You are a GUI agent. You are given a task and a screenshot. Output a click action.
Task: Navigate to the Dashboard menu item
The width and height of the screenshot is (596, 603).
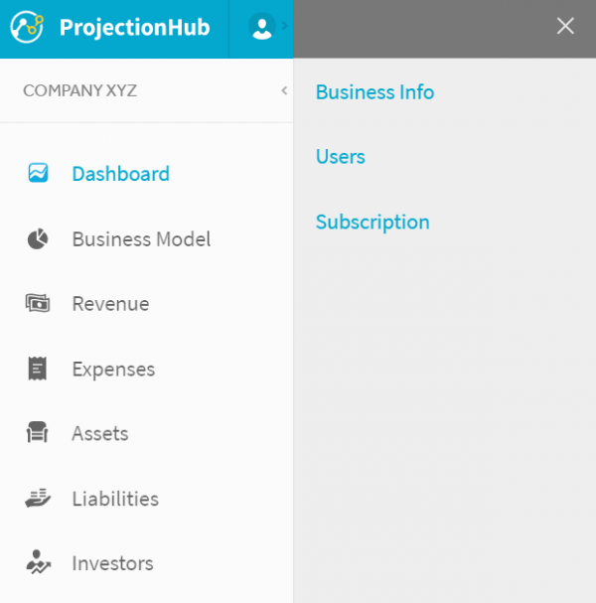[x=146, y=174]
